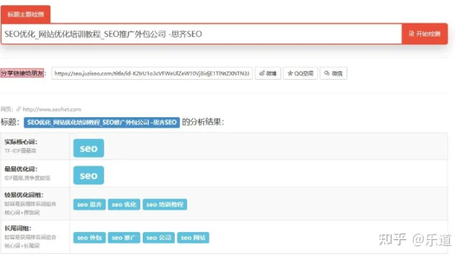Click the 核心词+长尾词 description text
463x259 pixels.
coord(22,245)
